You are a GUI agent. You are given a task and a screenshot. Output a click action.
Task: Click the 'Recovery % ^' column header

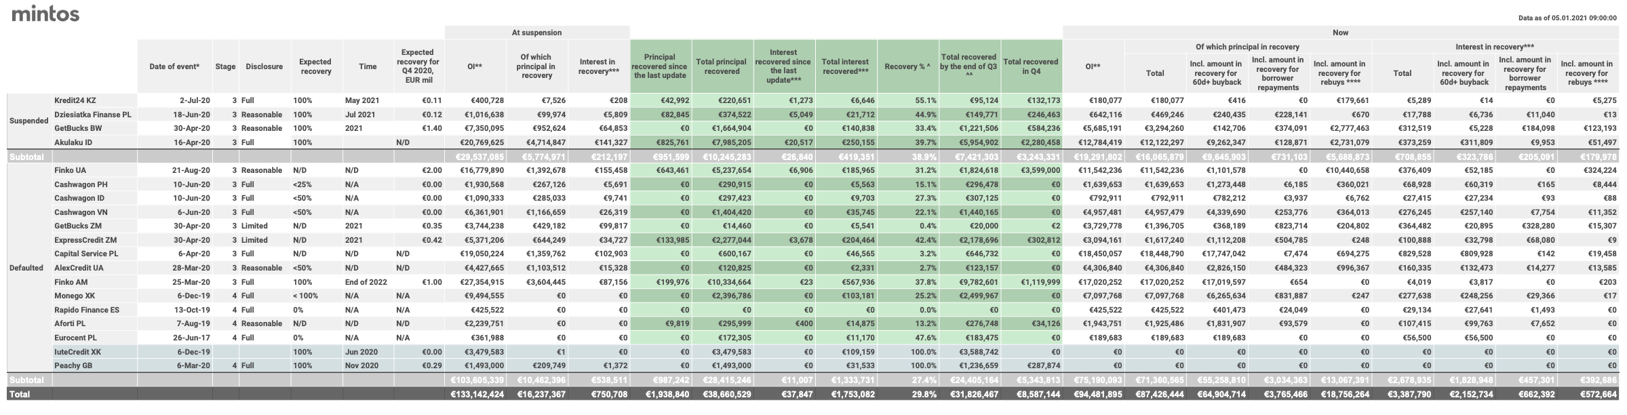pyautogui.click(x=907, y=66)
